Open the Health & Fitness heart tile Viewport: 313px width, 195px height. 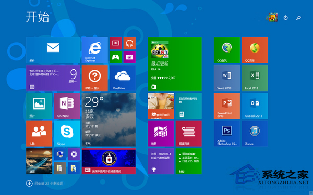pos(161,106)
